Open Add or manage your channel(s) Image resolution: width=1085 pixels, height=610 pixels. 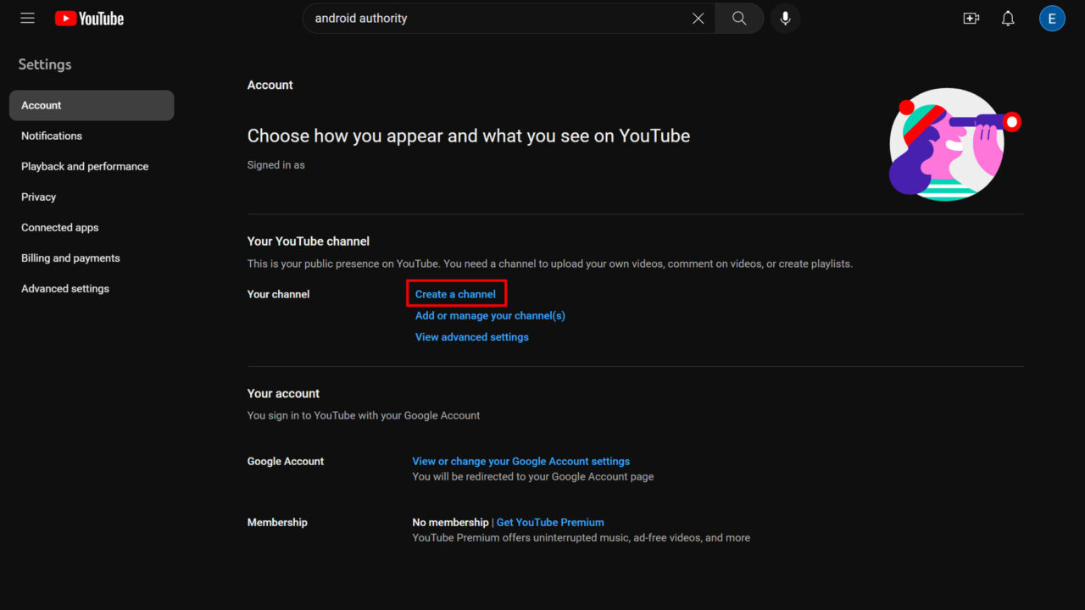click(x=490, y=315)
